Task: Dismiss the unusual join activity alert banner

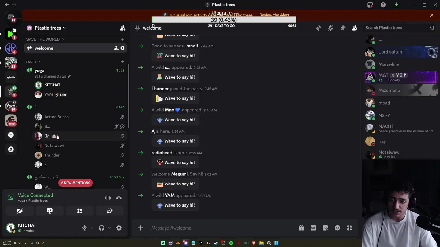Action: pyautogui.click(x=432, y=15)
